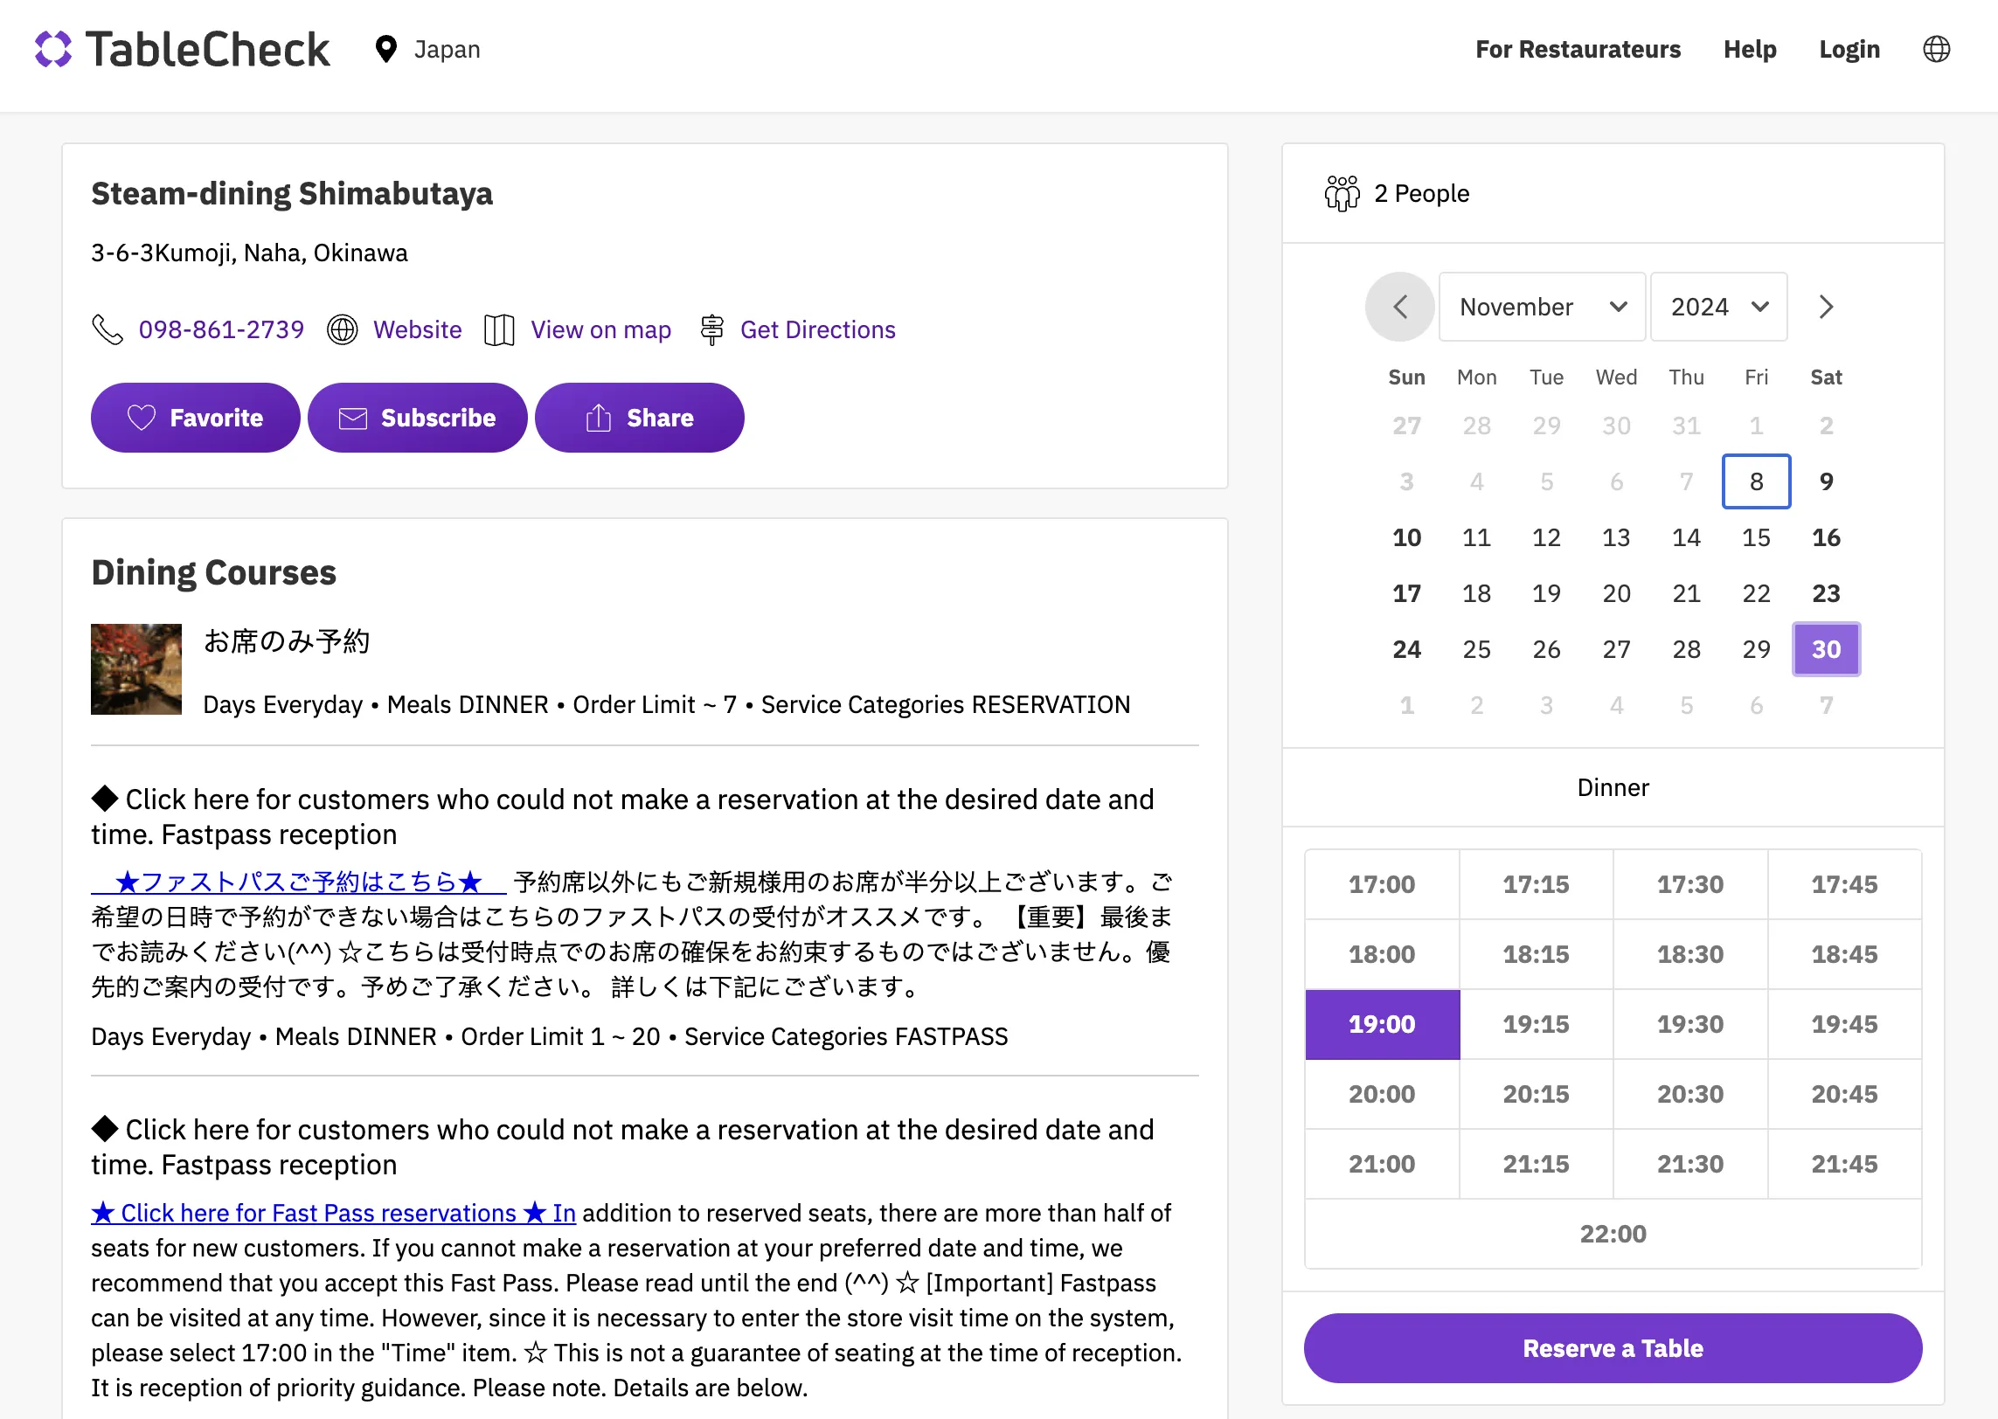Expand the 2024 year dropdown
The height and width of the screenshot is (1419, 1998).
[x=1718, y=307]
